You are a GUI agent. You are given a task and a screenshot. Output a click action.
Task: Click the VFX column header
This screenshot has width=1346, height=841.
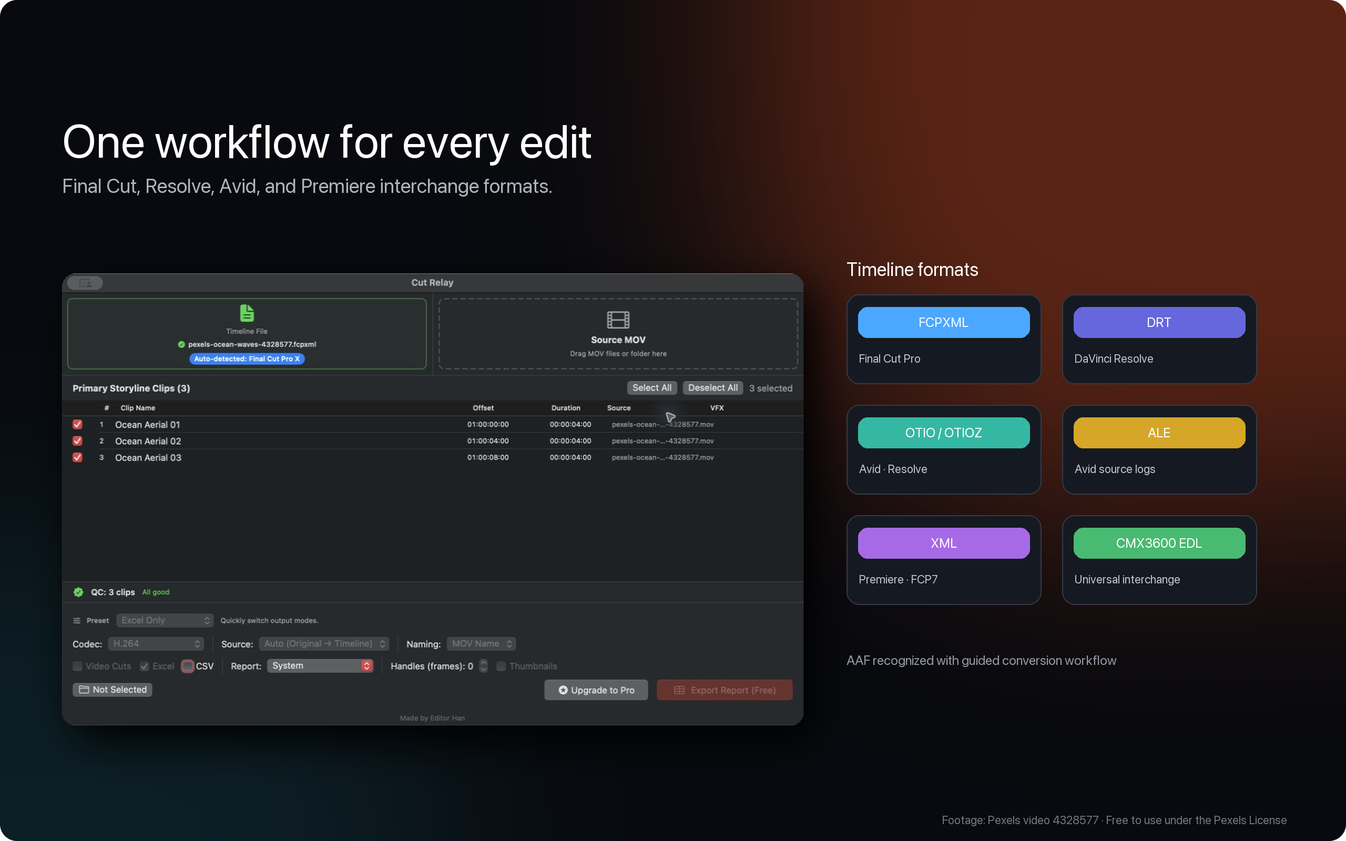717,408
